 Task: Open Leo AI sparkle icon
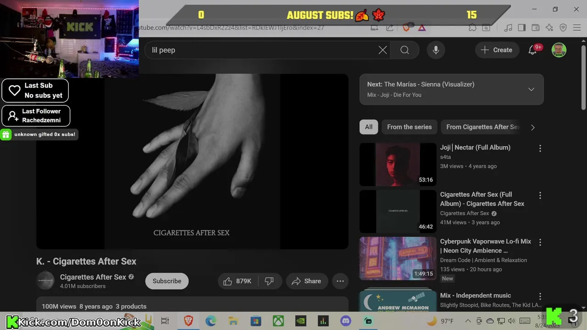(549, 27)
